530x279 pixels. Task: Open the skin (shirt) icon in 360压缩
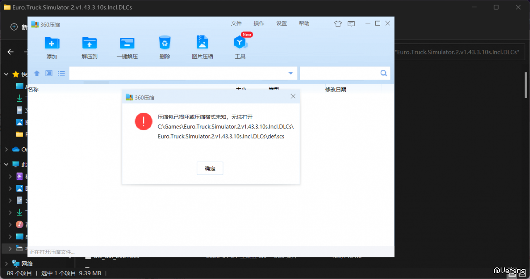coord(338,24)
